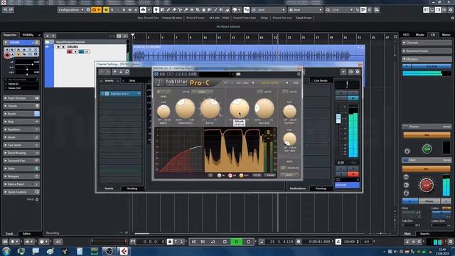
Task: Click the Record button in transport
Action: tap(248, 242)
